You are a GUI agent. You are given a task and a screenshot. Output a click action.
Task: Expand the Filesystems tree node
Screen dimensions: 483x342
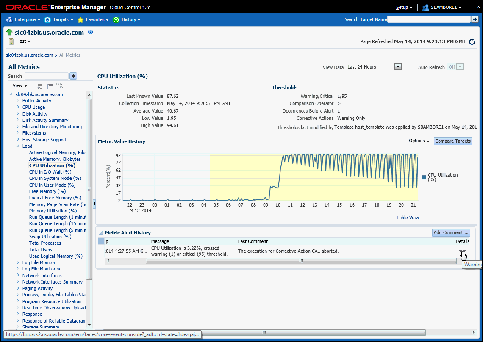pyautogui.click(x=18, y=133)
